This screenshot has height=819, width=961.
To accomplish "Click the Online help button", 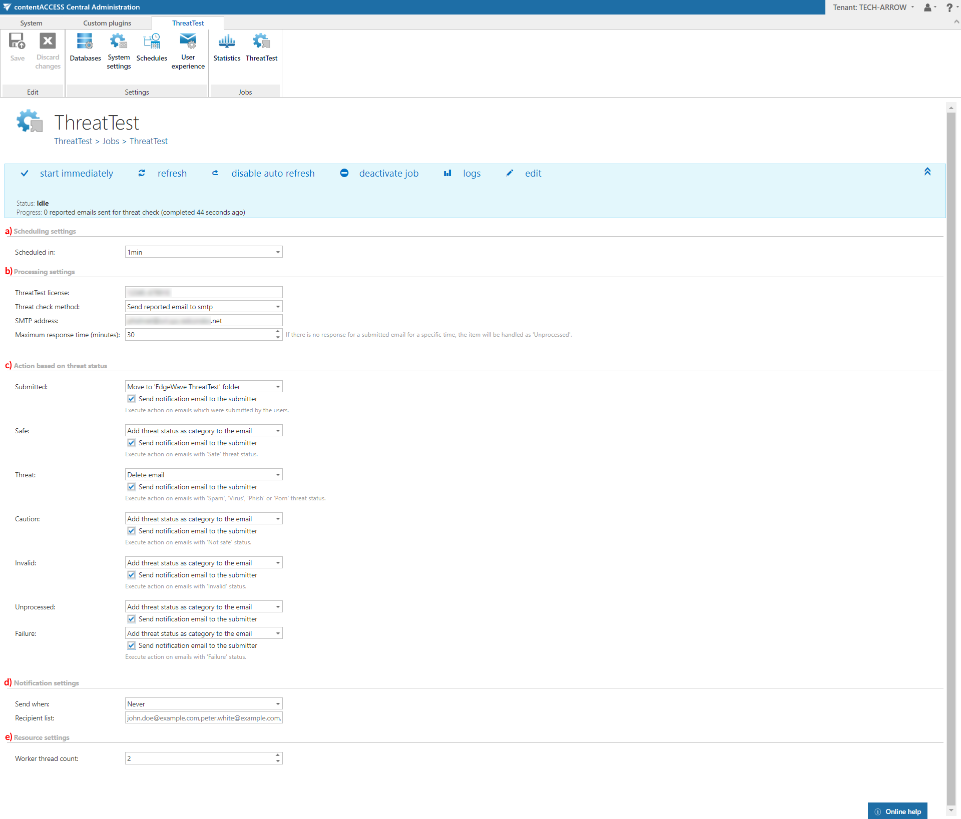I will click(897, 811).
